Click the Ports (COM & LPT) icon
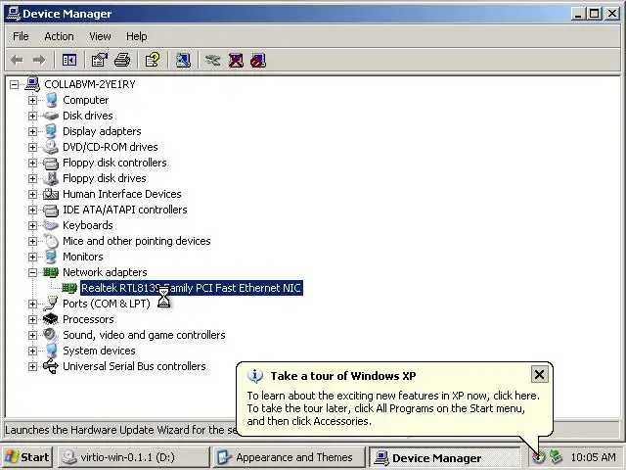 (51, 304)
